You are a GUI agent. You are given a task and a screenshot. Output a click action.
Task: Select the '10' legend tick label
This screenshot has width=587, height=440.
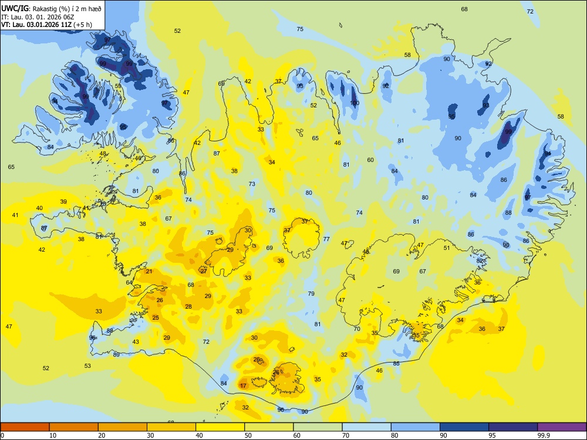click(53, 435)
